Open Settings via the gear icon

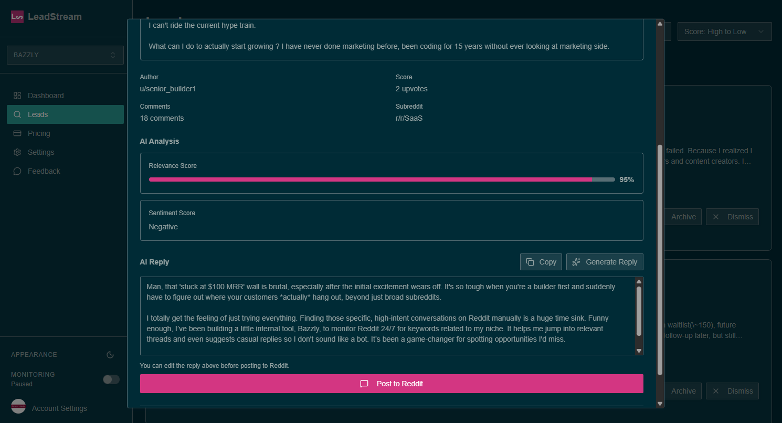click(17, 152)
